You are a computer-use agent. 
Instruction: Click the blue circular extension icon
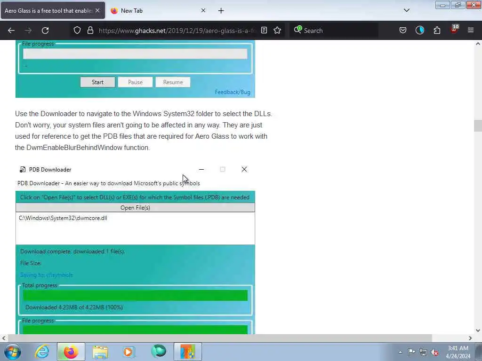[x=419, y=31]
